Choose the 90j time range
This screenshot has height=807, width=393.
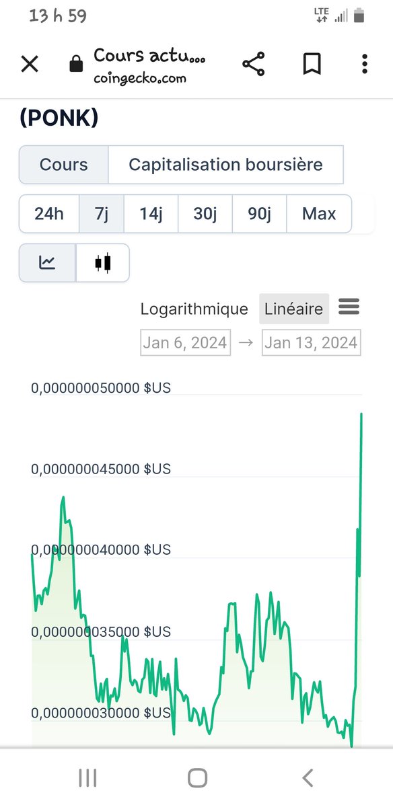pos(259,214)
